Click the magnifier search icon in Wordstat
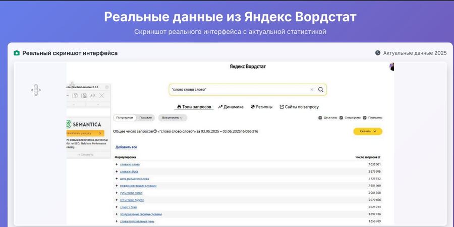The image size is (454, 227). pyautogui.click(x=321, y=90)
